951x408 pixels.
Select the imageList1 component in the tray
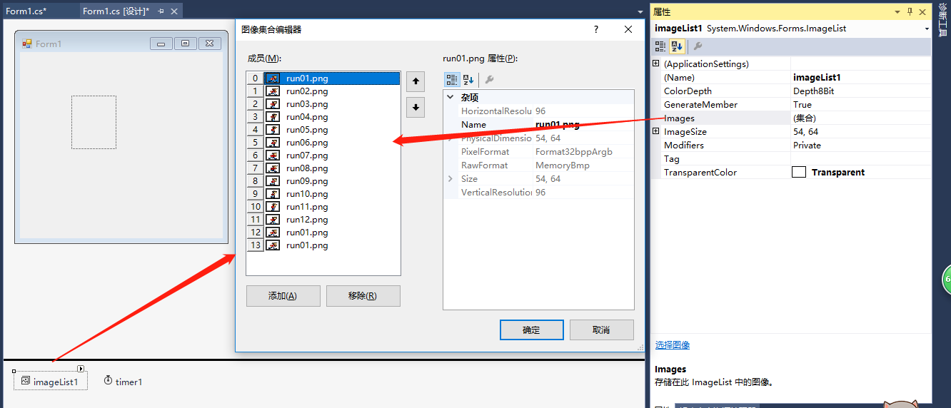[50, 382]
